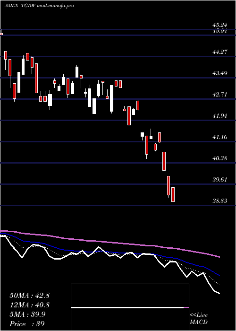236x331 pixels.
Task: Click the <<Live MACD label
Action: click(199, 319)
